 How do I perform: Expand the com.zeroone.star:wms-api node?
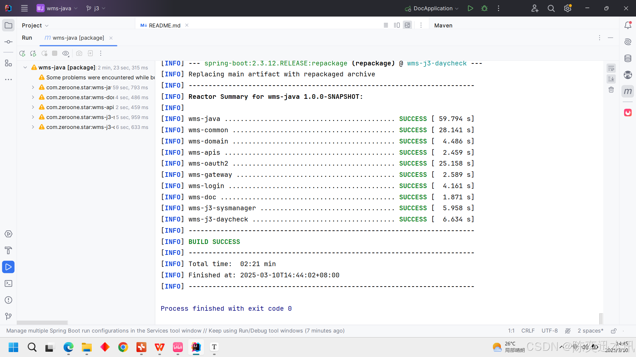pyautogui.click(x=33, y=107)
